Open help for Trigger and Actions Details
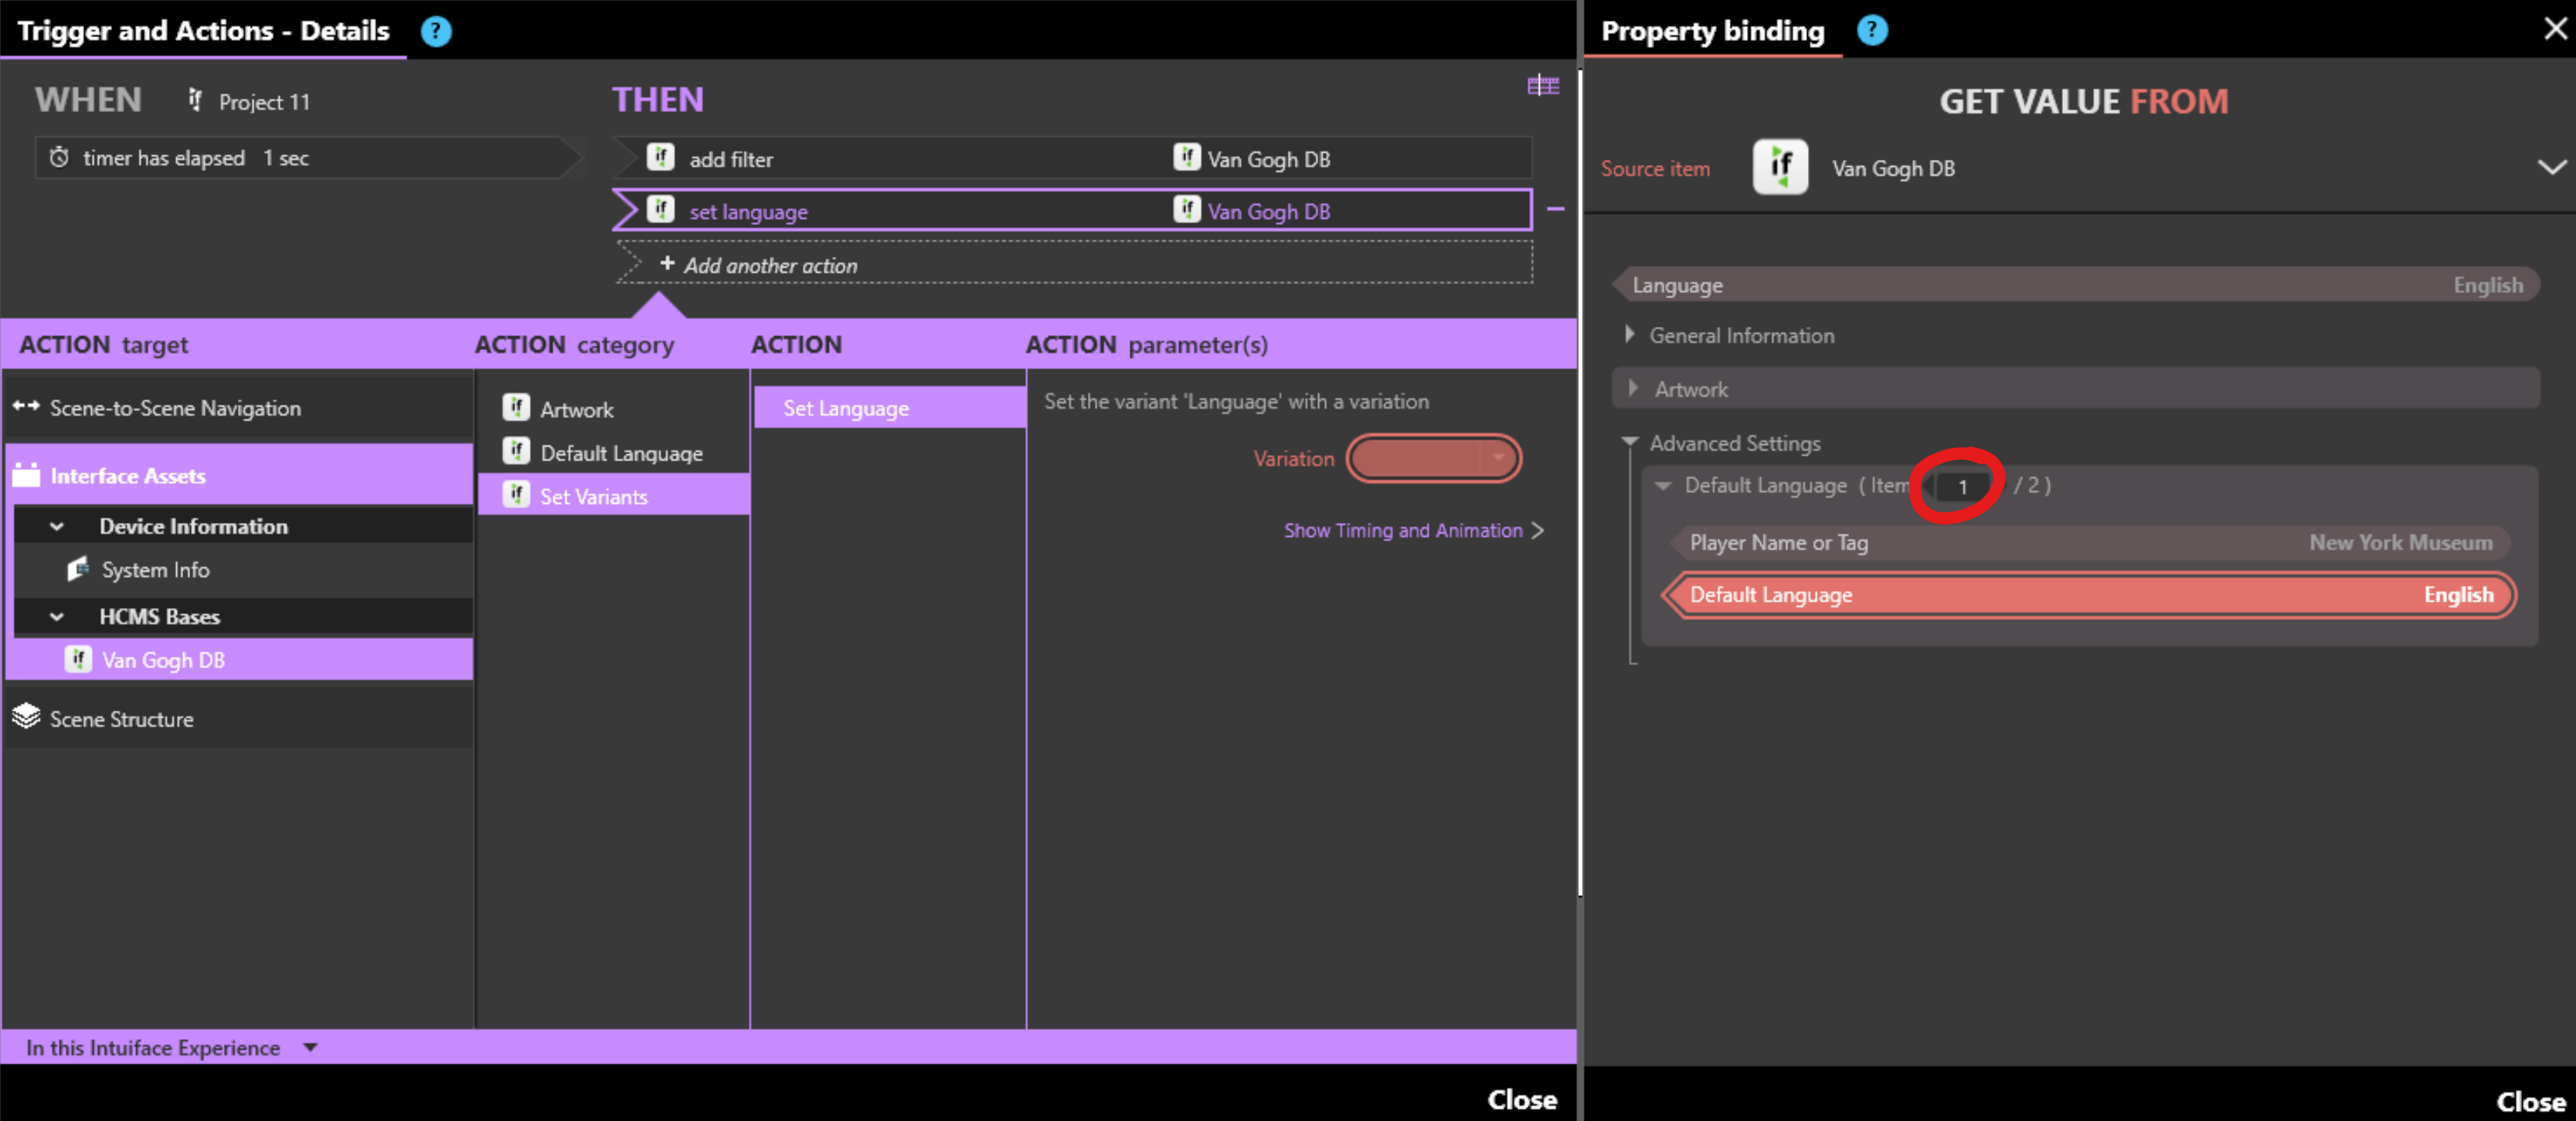2576x1121 pixels. pyautogui.click(x=436, y=31)
